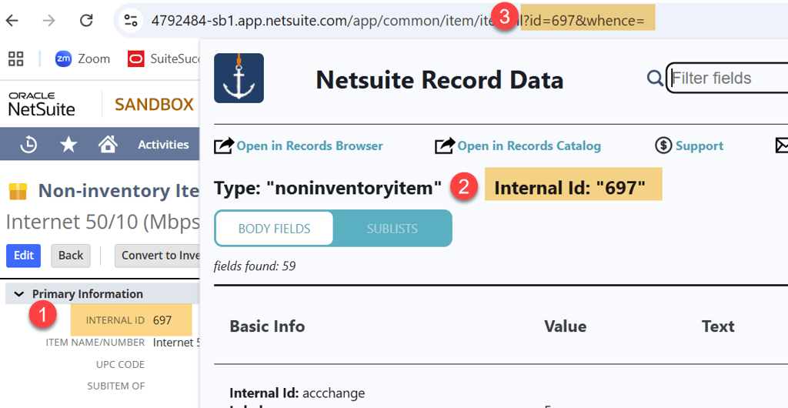Click the Edit button
This screenshot has height=408, width=788.
point(23,256)
